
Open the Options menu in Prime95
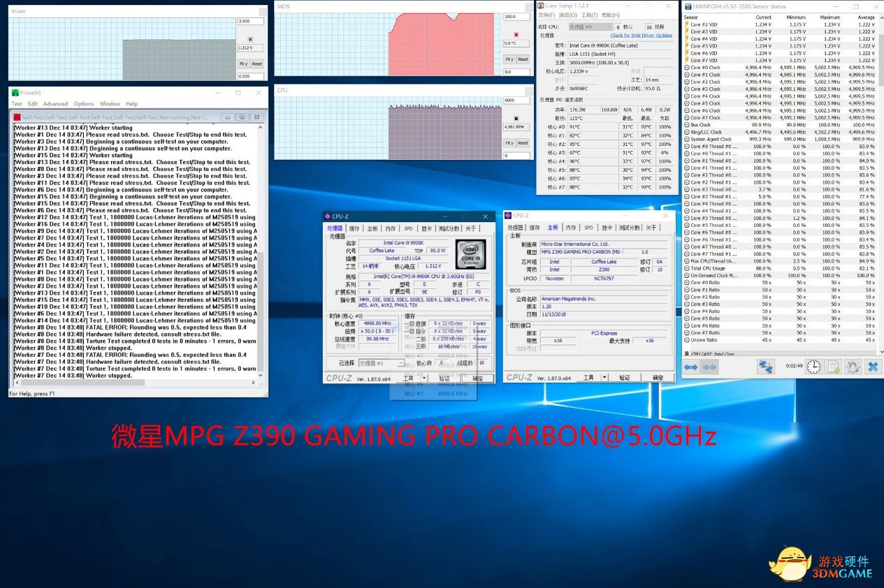[x=84, y=104]
